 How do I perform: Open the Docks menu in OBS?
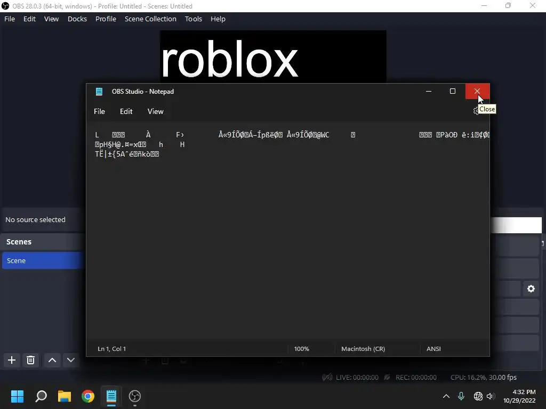77,19
